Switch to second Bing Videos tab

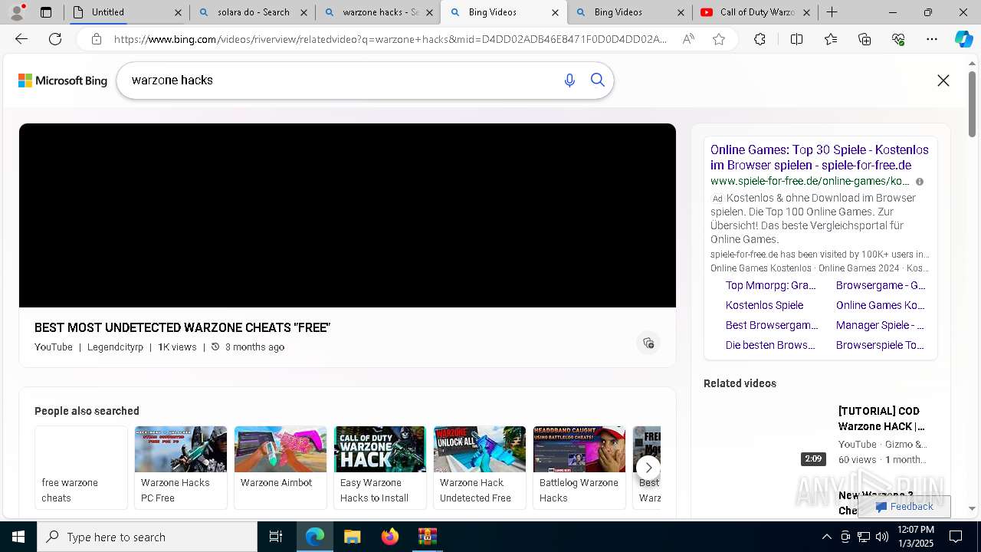[629, 12]
